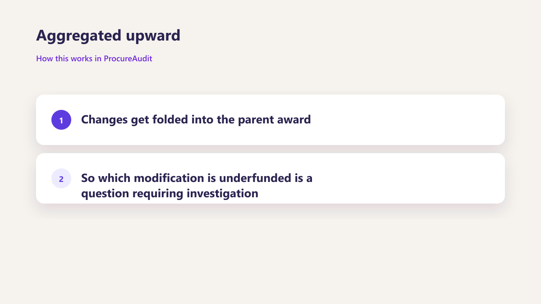Click the word 'requiring' in step two

(x=158, y=194)
